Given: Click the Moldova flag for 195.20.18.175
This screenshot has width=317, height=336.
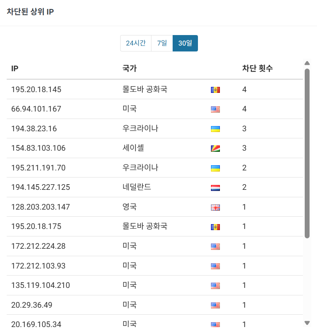Looking at the screenshot, I should (215, 227).
